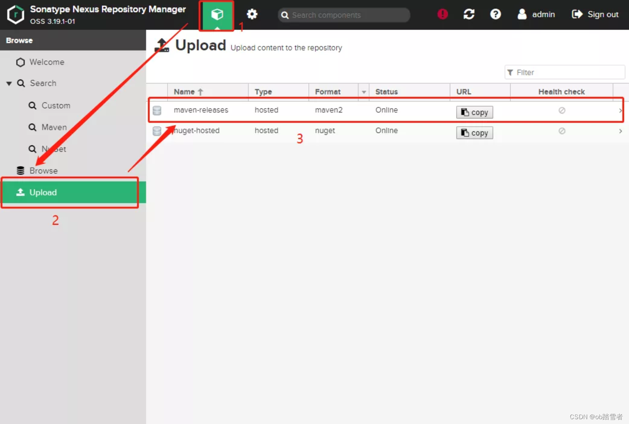This screenshot has width=629, height=424.
Task: Click the Upload title icon
Action: 162,45
